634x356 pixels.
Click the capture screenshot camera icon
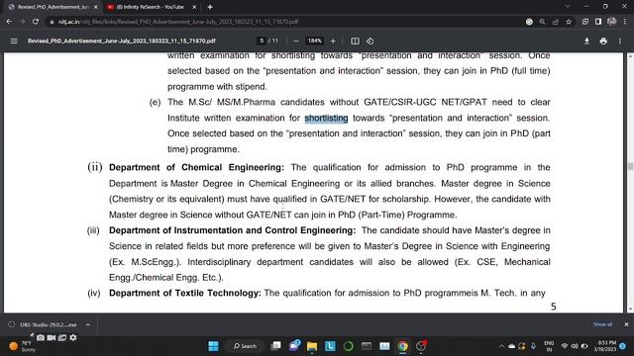coord(41,337)
